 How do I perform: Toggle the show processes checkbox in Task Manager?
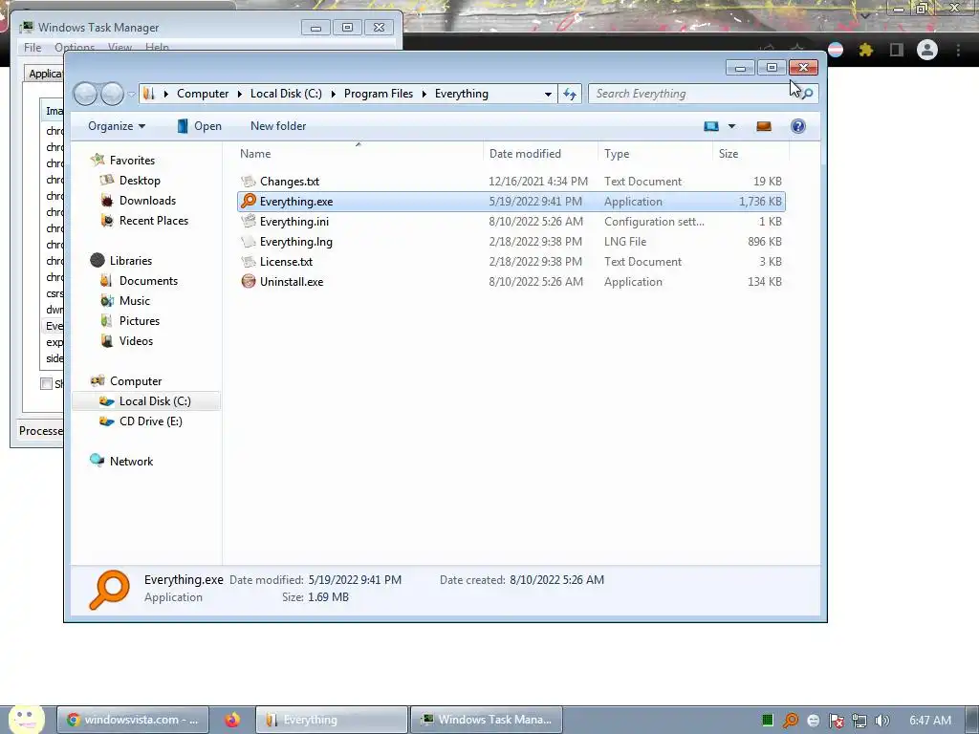pyautogui.click(x=46, y=383)
